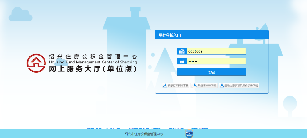Click the padlock icon beside the password field
307x138 pixels.
[182, 61]
